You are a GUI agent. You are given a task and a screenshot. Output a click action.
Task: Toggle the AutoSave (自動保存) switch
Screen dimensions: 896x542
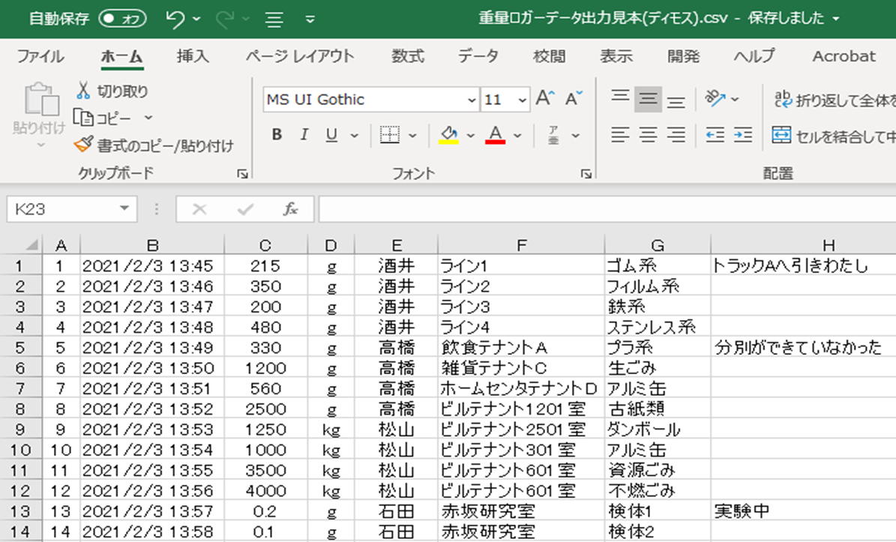click(x=122, y=19)
